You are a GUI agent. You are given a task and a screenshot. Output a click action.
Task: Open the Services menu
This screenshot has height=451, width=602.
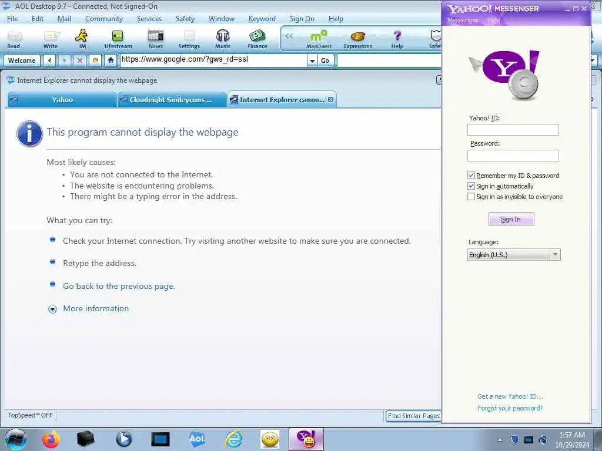click(x=149, y=19)
